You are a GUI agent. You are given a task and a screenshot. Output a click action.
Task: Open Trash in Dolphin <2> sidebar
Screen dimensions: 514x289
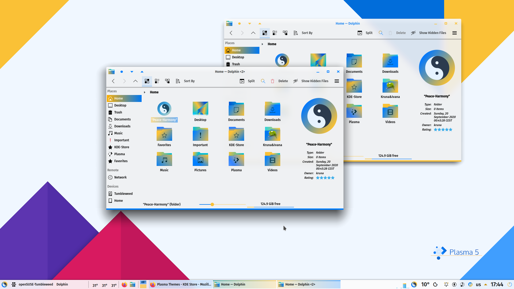pos(124,112)
